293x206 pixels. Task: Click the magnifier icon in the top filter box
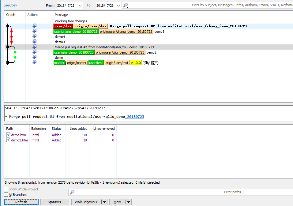[x=125, y=5]
